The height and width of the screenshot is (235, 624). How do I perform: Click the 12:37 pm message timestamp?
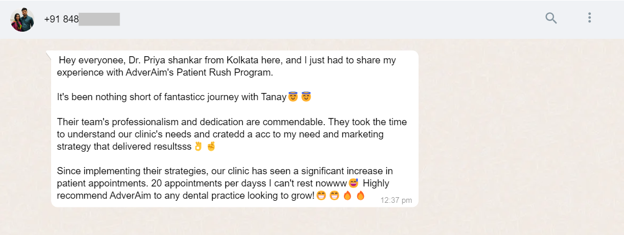pos(396,200)
